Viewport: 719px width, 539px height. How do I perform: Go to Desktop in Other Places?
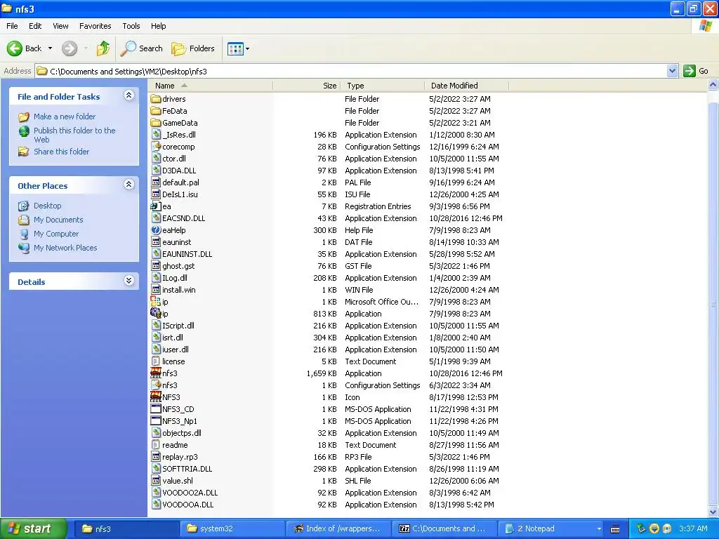47,206
